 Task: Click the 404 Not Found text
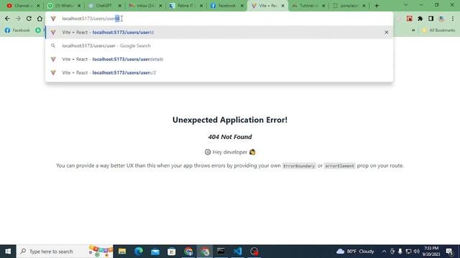(230, 137)
